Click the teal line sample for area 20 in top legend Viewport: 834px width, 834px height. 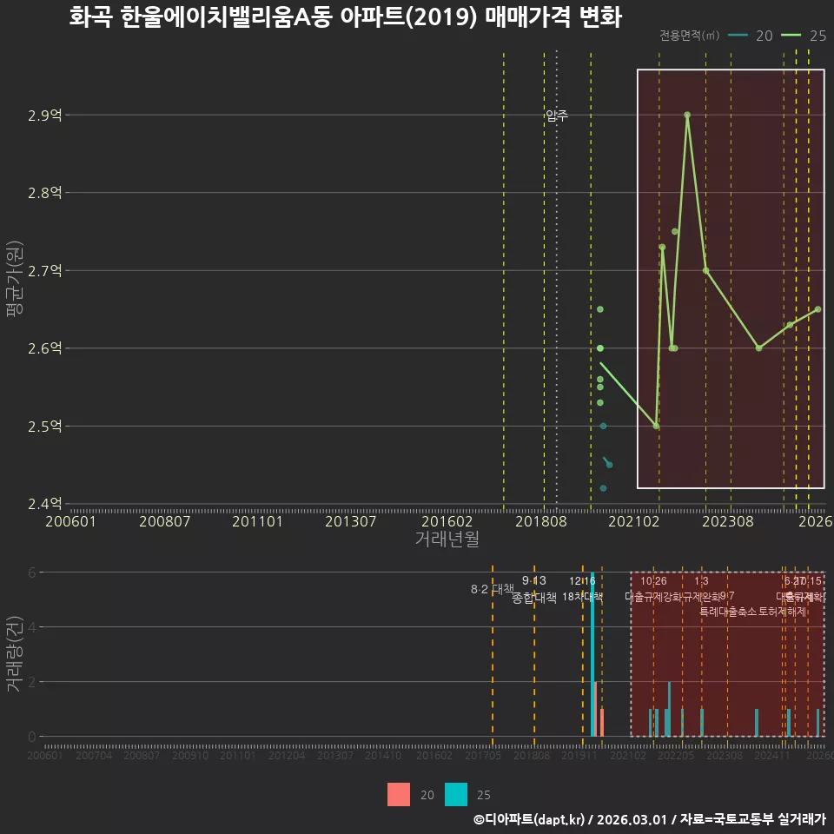point(738,35)
